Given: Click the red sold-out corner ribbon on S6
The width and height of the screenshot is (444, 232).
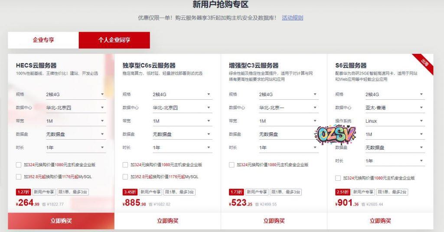Looking at the screenshot, I should (424, 64).
